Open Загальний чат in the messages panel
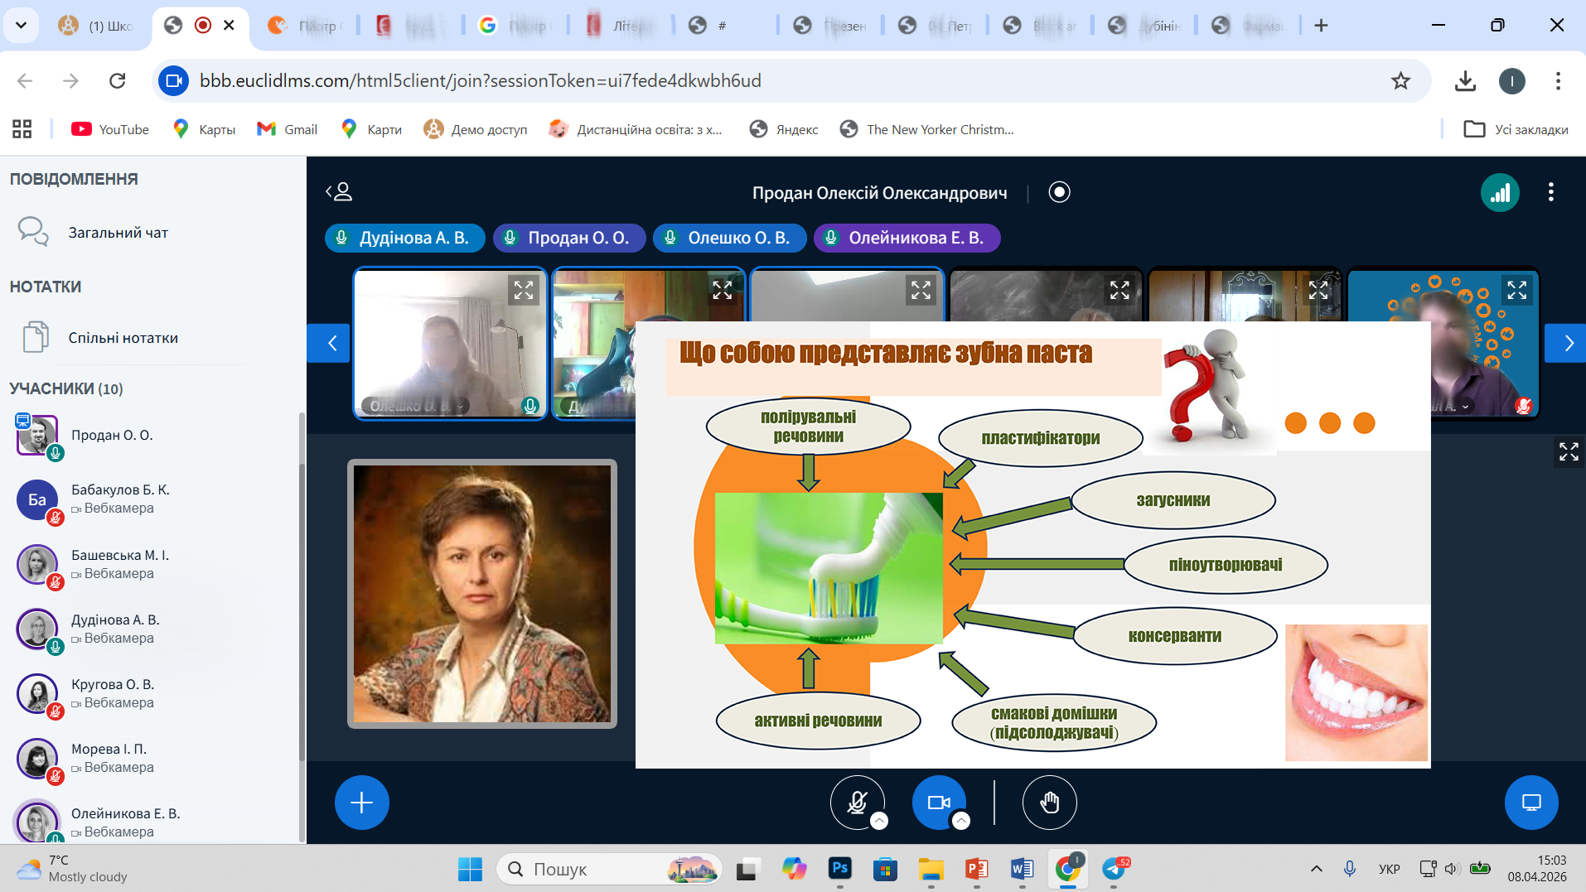 pos(118,233)
